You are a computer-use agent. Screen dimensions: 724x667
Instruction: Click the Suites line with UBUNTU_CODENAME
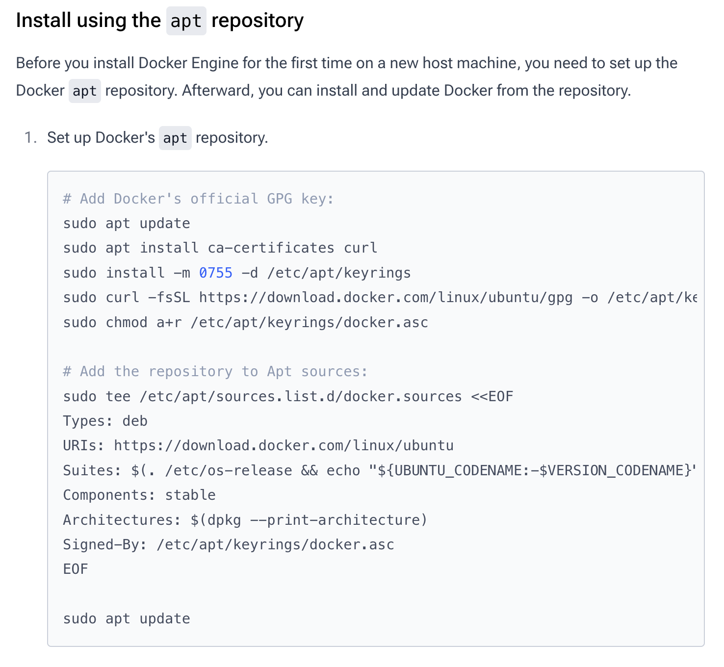pos(380,470)
